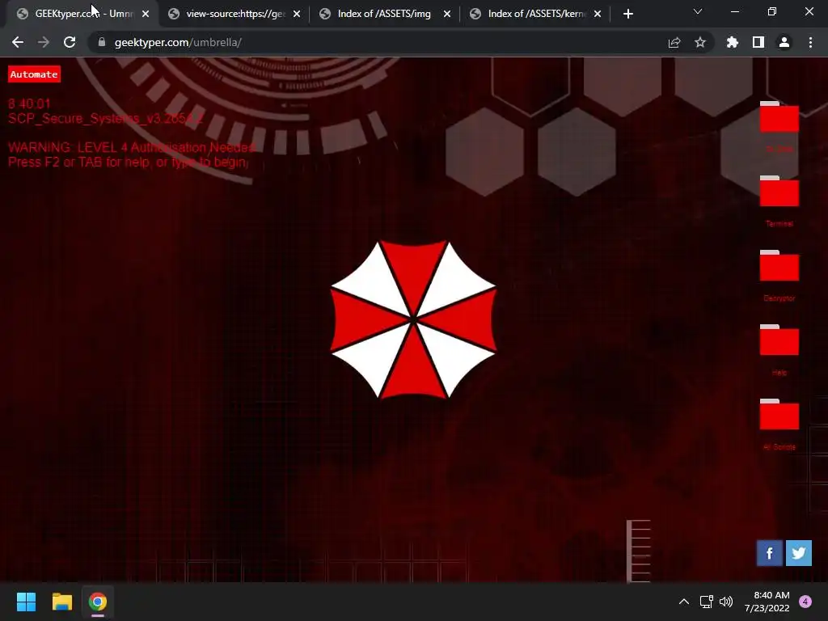This screenshot has width=828, height=621.
Task: Click the SCP_Secure_Systems version text
Action: [x=105, y=118]
